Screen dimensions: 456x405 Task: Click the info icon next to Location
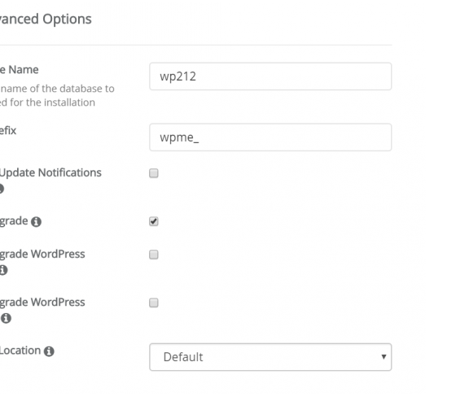click(49, 351)
